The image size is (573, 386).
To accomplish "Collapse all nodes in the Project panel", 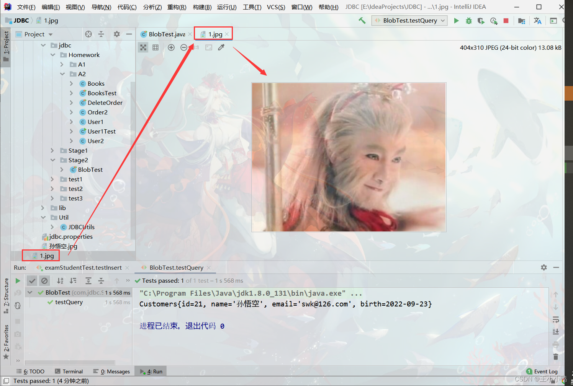I will point(101,34).
